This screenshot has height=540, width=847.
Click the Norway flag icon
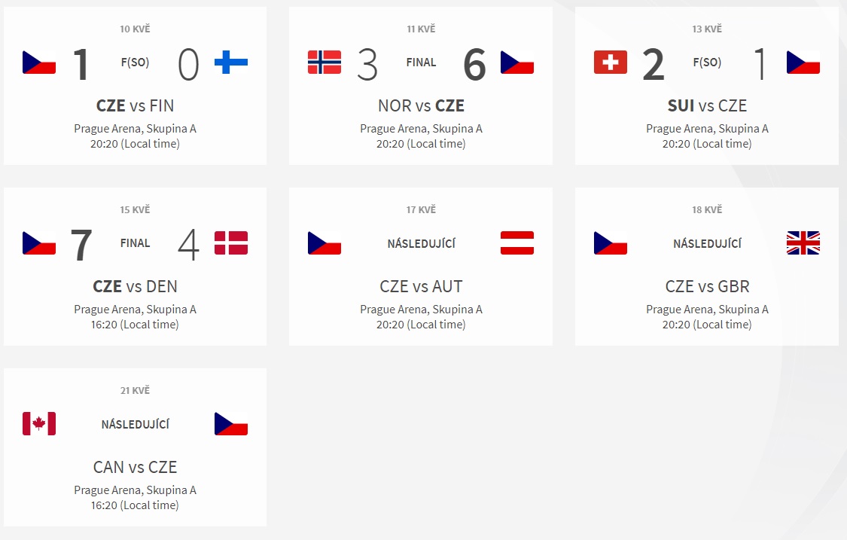[x=324, y=63]
